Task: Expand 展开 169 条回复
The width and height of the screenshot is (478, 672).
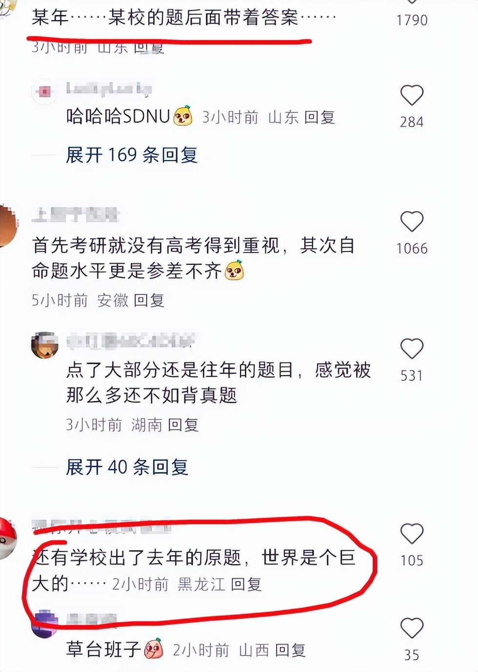Action: coord(132,155)
